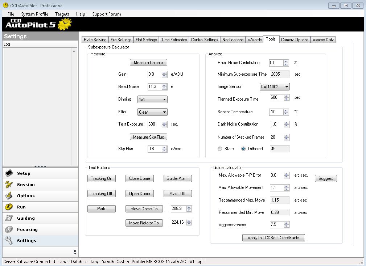Screen dimensions: 366x266
Task: Minimize the CCDAutoPilot window
Action: pyautogui.click(x=334, y=5)
